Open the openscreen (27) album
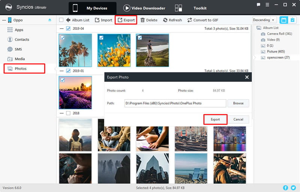The height and width of the screenshot is (192, 300). [x=275, y=57]
